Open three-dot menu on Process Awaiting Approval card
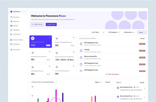Viewport: 156px width, 102px height. [x=74, y=66]
